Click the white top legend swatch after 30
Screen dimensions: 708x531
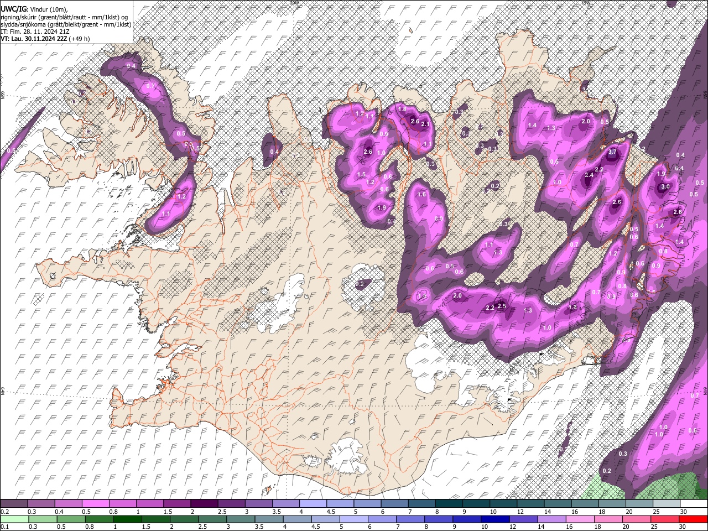click(694, 504)
